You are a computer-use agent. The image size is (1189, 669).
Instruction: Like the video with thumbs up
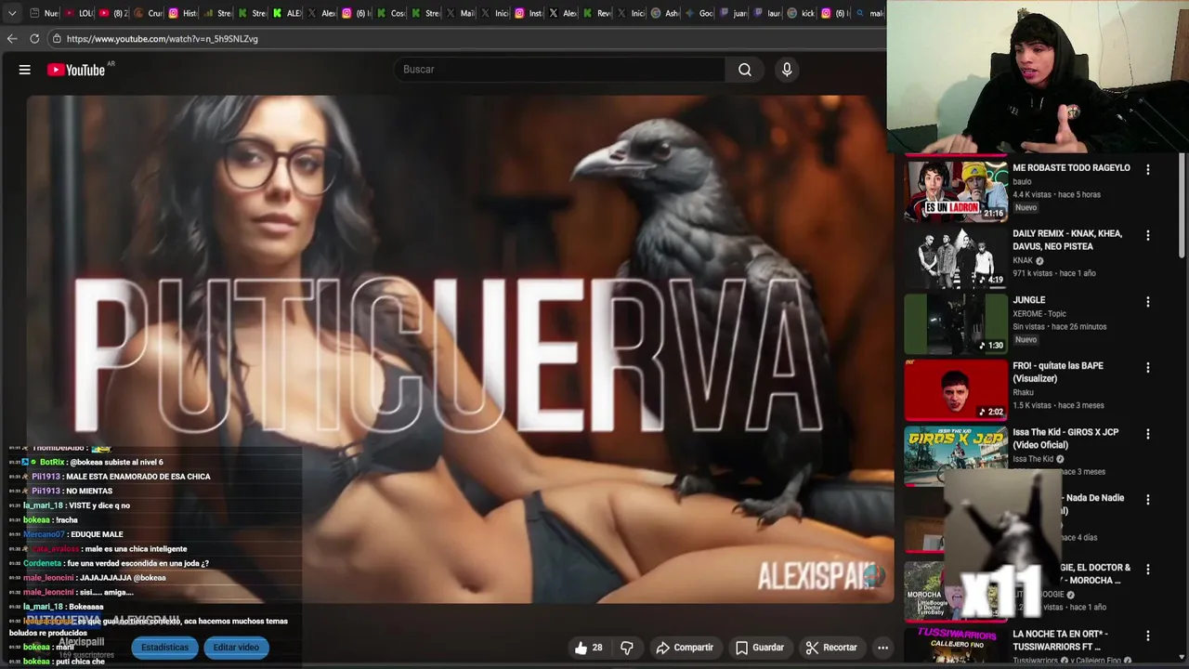(589, 648)
